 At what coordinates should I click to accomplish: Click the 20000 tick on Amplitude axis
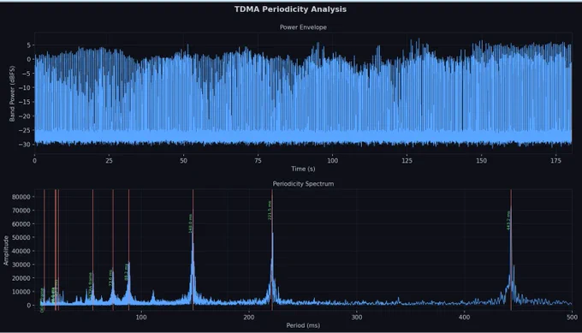[21, 278]
